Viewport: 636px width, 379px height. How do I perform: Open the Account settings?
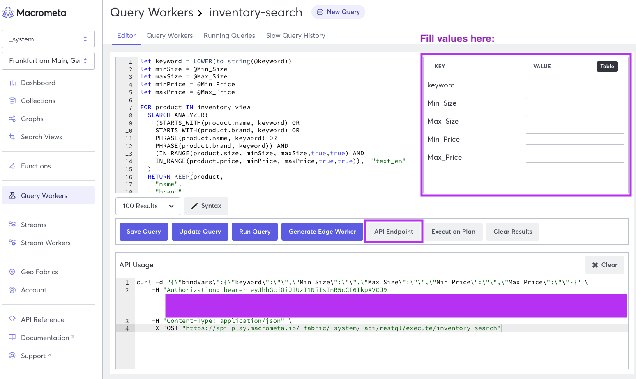pyautogui.click(x=34, y=290)
